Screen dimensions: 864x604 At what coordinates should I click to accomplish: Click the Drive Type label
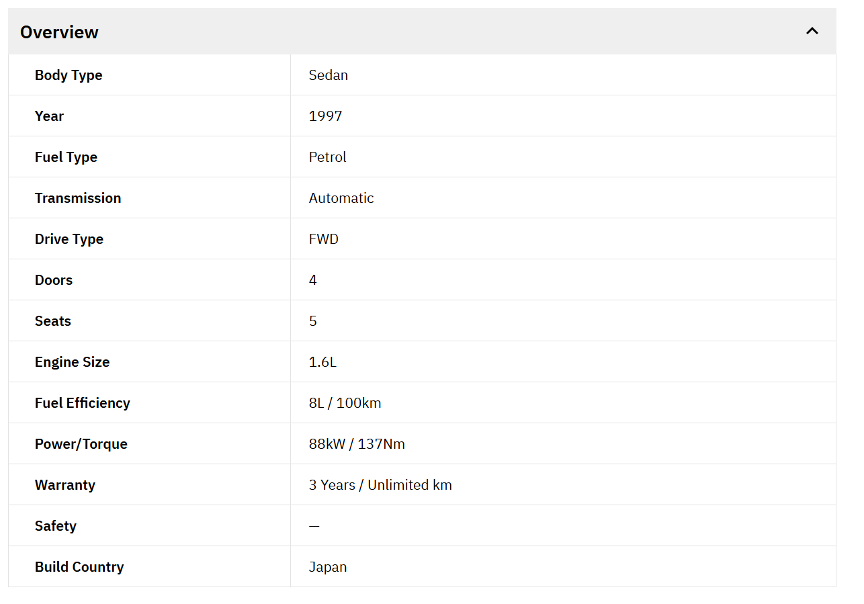tap(69, 239)
